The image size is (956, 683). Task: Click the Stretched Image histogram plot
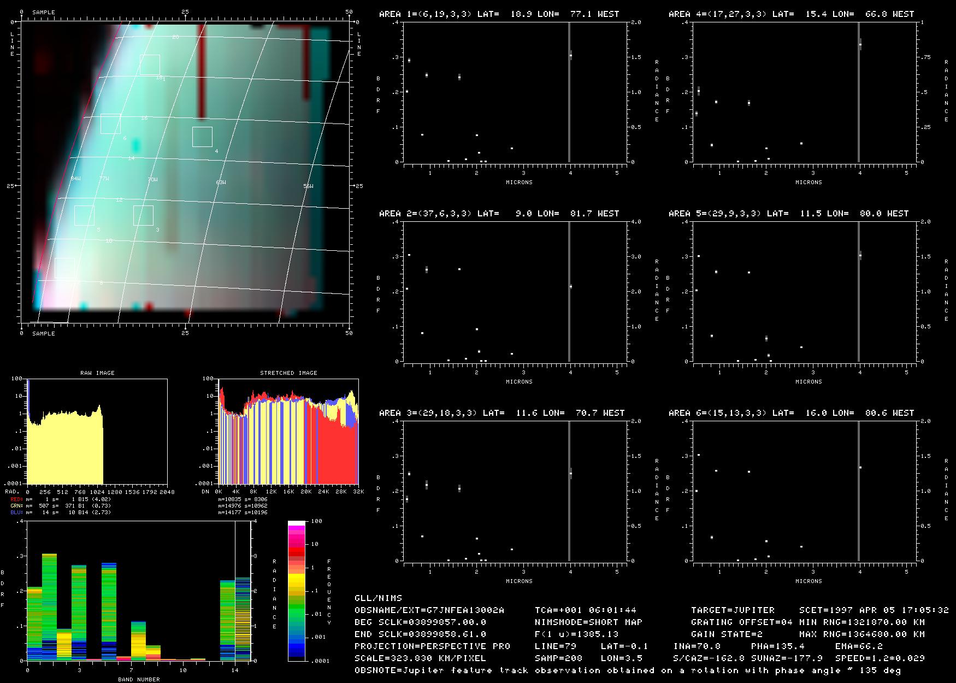coord(288,431)
